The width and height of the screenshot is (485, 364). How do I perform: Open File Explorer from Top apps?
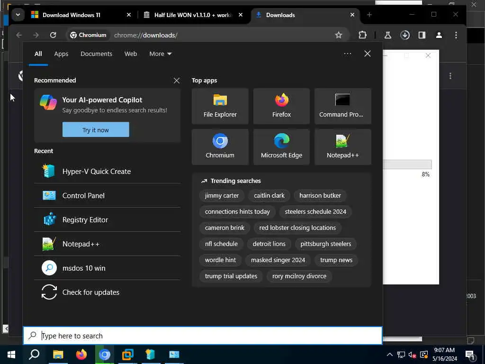click(220, 106)
